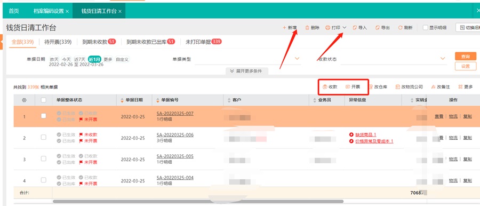The image size is (480, 206).
Task: Click the 开票 invoice icon
Action: pyautogui.click(x=348, y=87)
